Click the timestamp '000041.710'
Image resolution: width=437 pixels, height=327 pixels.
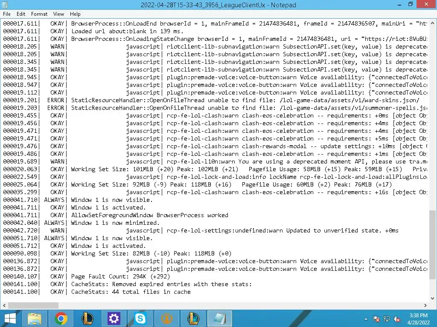20,200
